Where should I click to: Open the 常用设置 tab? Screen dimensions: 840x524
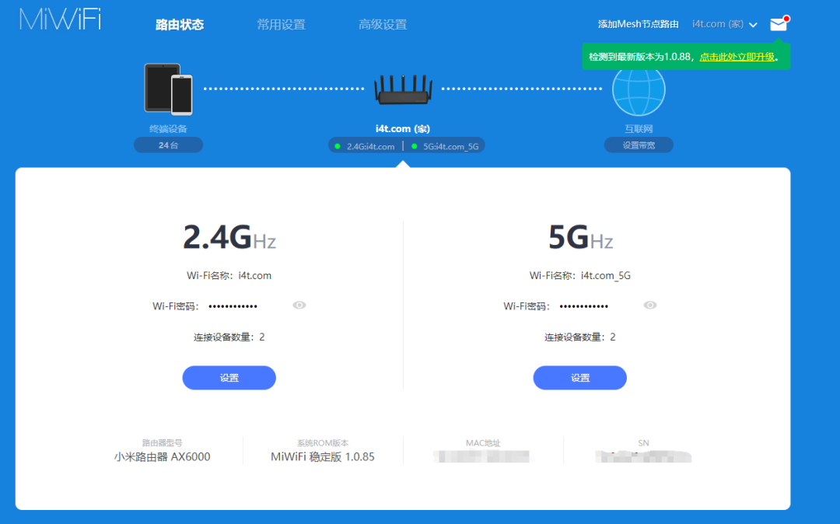point(281,25)
